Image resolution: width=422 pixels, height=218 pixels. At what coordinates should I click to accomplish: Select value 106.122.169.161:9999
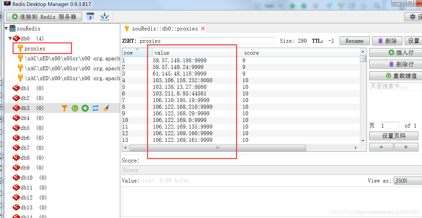(x=183, y=140)
